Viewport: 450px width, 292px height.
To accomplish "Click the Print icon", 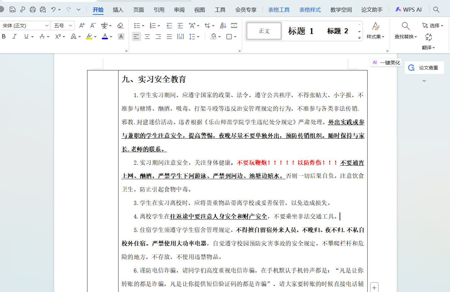I will pyautogui.click(x=33, y=9).
